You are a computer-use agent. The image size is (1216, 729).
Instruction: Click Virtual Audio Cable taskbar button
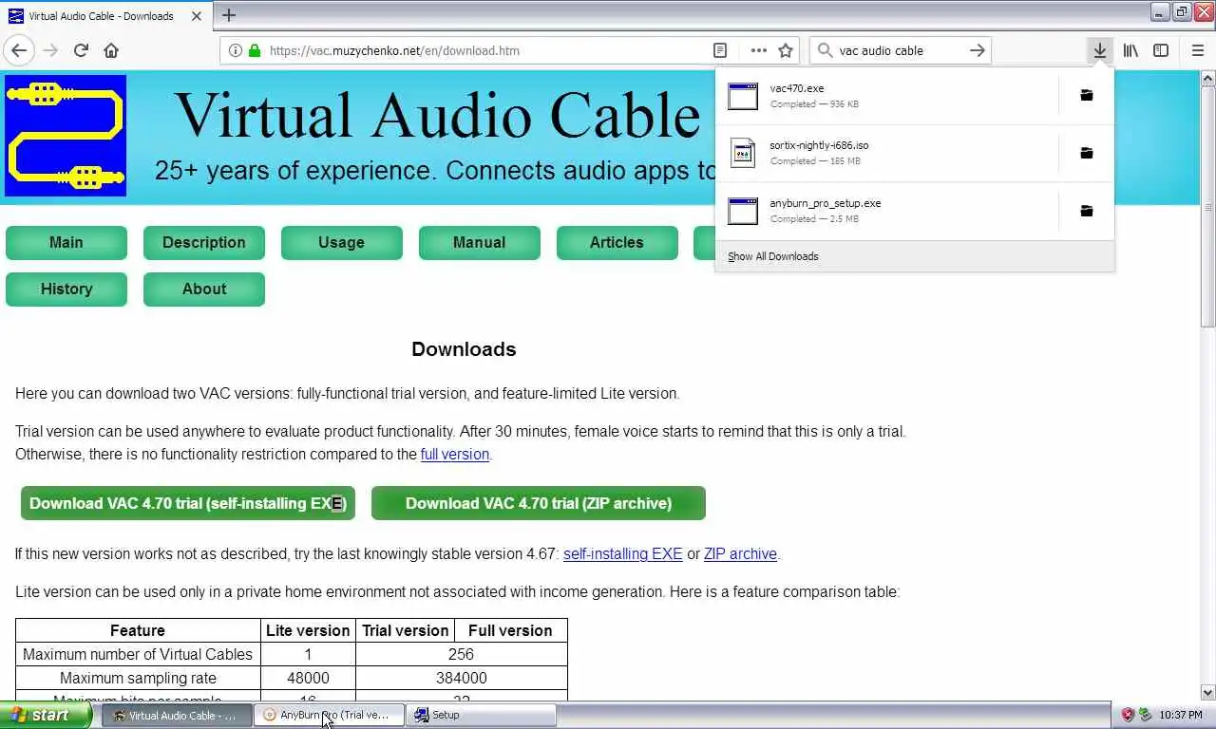point(177,715)
